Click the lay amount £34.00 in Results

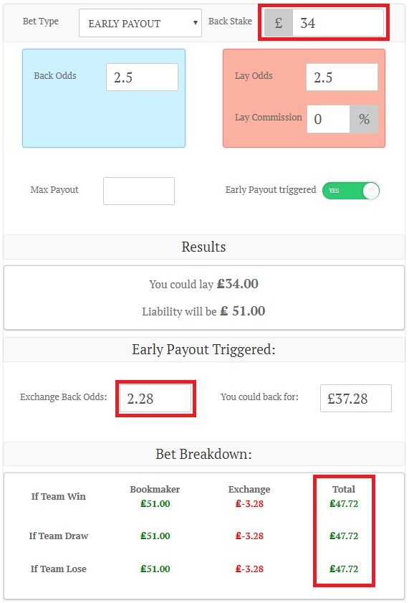point(237,284)
